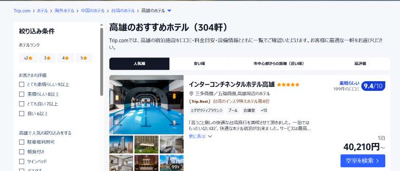The image size is (400, 171).
Task: Click the 絞り込み条件 panel heading
Action: coord(37,31)
